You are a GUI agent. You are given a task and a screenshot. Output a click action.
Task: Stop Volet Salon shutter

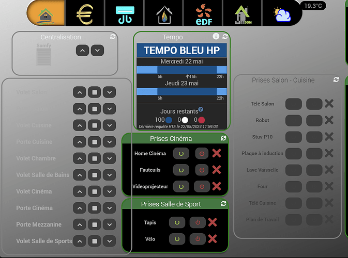point(95,92)
